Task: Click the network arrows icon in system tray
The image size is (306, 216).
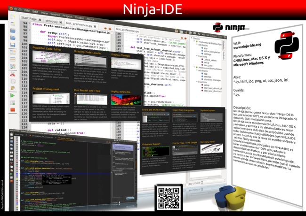Action: [x=199, y=34]
